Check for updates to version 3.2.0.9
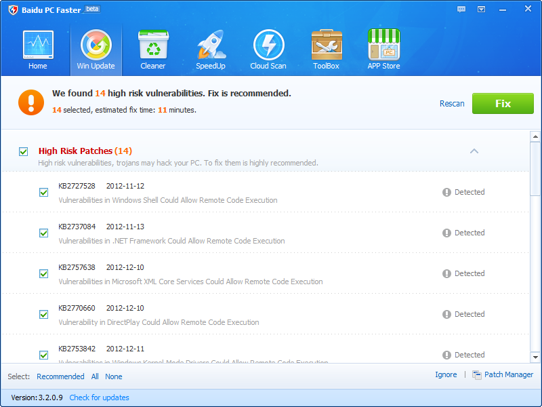 click(x=99, y=398)
